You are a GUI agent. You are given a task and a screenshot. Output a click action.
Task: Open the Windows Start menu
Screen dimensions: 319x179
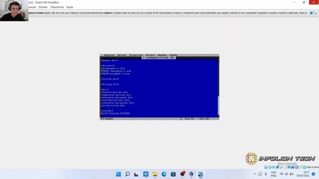click(x=118, y=174)
